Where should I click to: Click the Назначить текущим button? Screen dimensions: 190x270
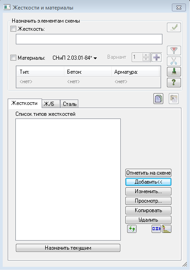68,248
